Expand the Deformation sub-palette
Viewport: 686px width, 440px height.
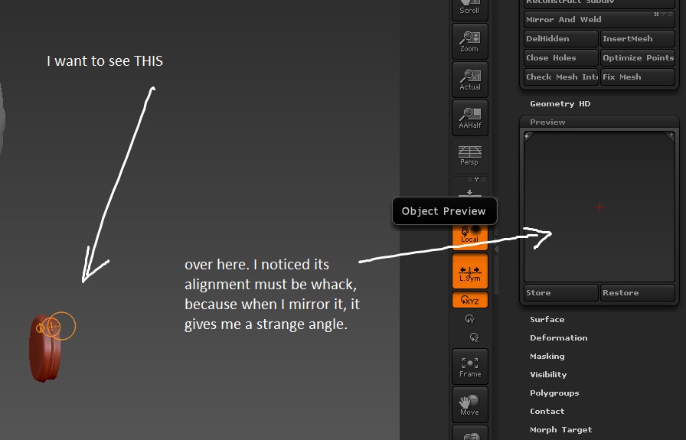[x=559, y=337]
